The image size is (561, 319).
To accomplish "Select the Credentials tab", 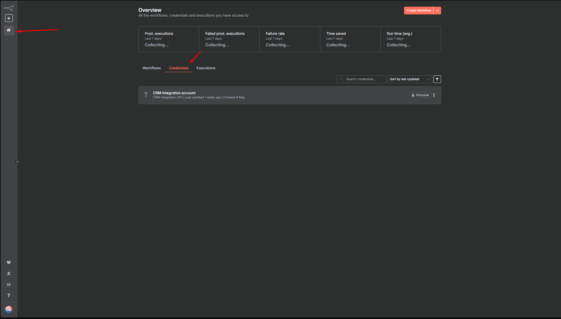I will (179, 68).
